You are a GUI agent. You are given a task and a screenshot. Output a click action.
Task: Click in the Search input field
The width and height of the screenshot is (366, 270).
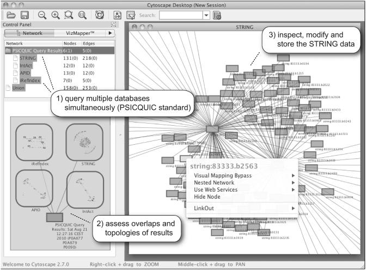(181, 15)
